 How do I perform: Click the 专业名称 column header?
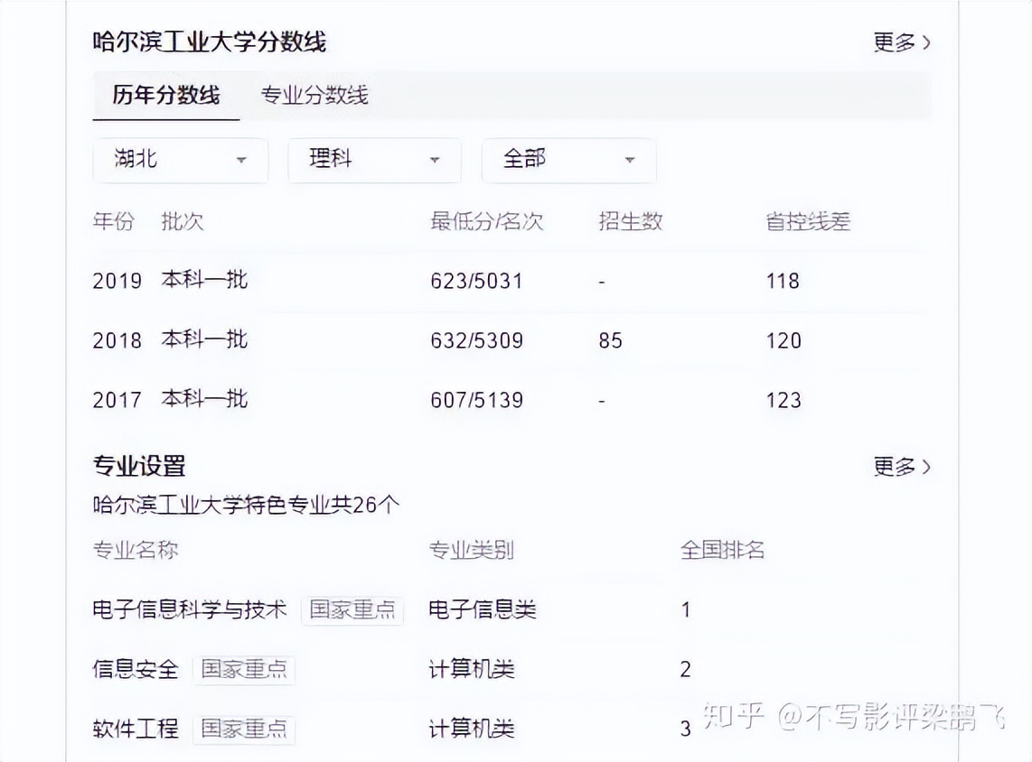pyautogui.click(x=136, y=551)
